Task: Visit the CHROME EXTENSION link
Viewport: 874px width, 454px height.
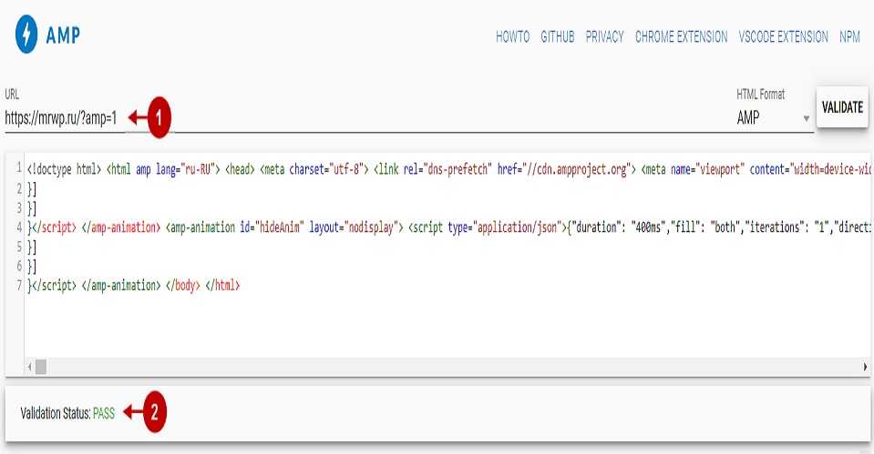Action: click(x=681, y=37)
